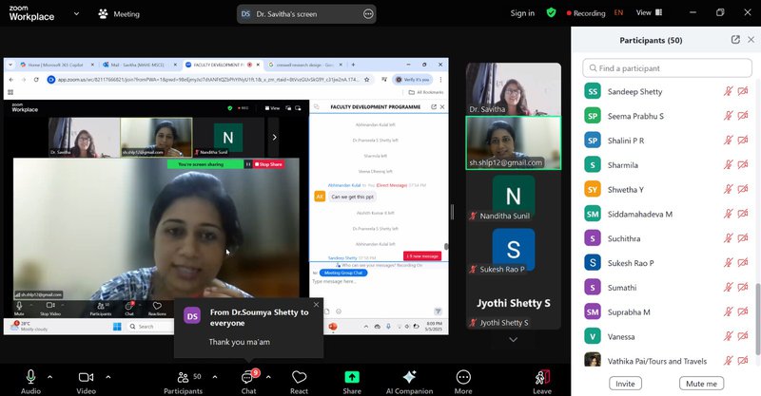761x396 pixels.
Task: Switch to the Mail browser tab
Action: 137,65
